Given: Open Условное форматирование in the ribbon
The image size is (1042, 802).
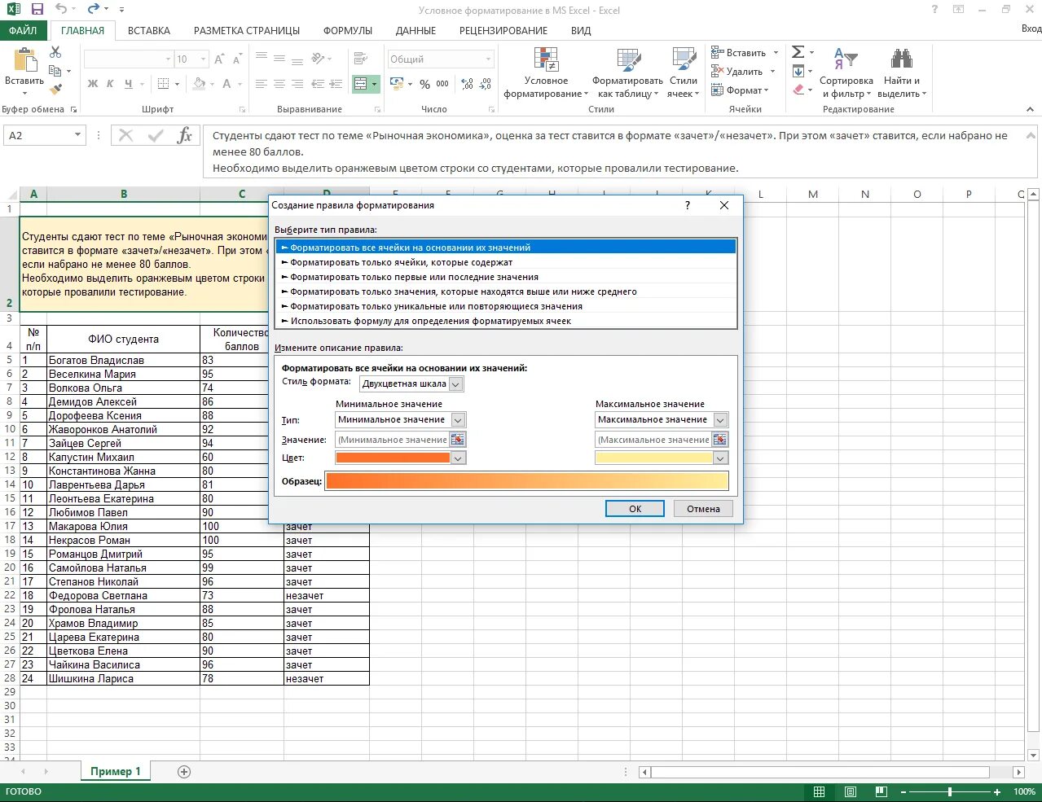Looking at the screenshot, I should click(x=546, y=72).
